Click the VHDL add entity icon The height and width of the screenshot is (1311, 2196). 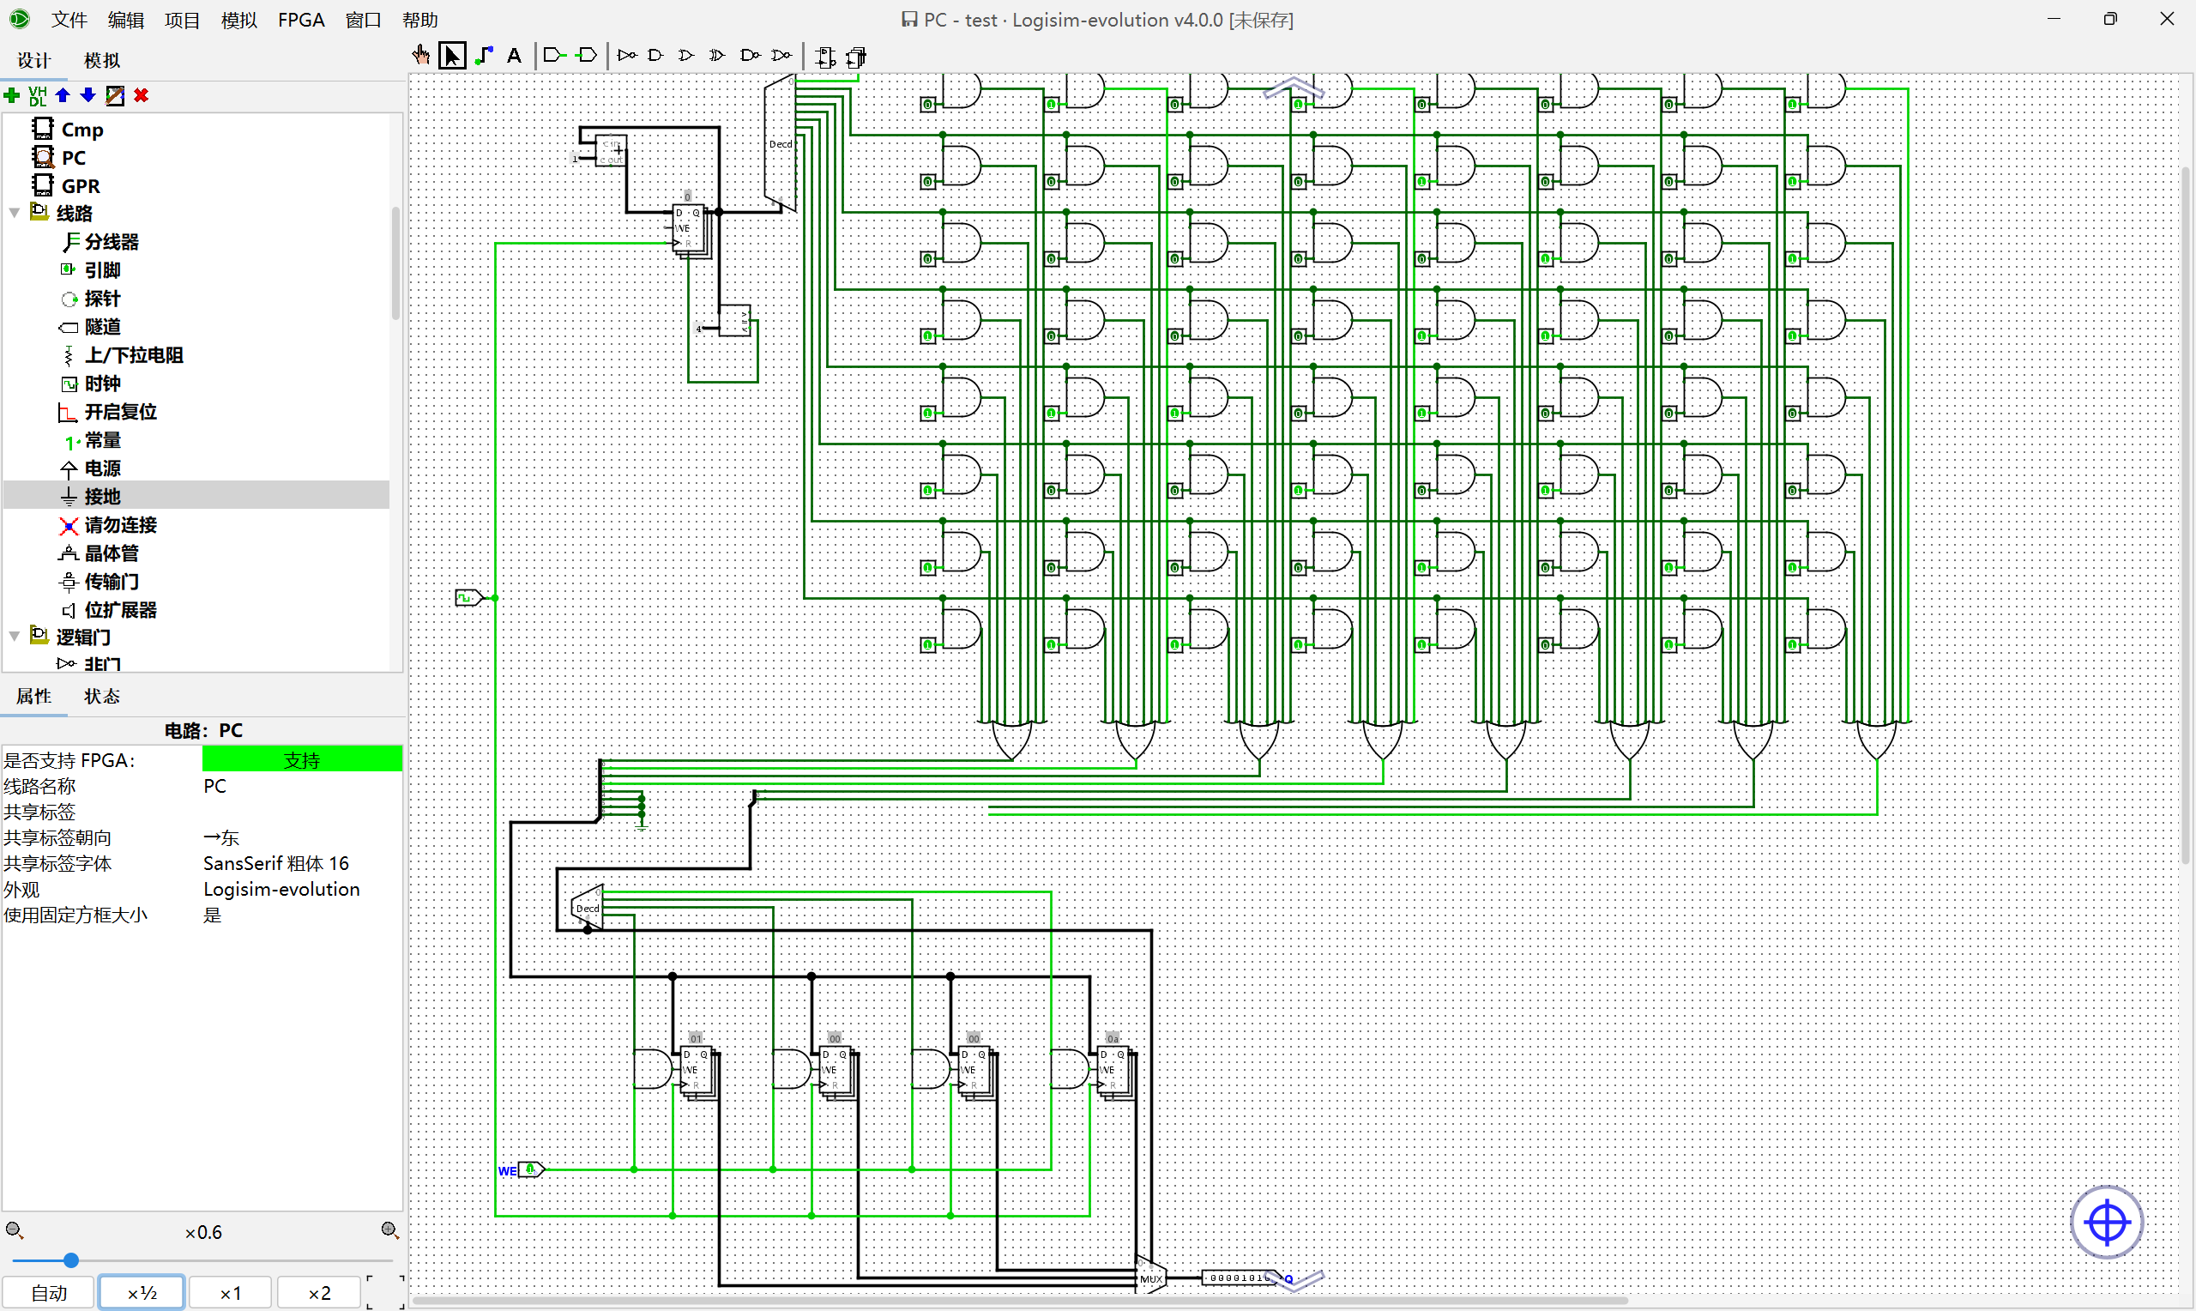37,95
